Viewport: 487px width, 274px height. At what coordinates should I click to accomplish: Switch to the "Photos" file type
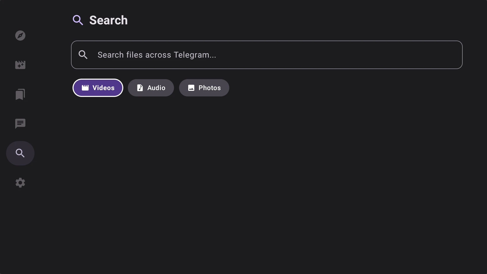(x=210, y=88)
